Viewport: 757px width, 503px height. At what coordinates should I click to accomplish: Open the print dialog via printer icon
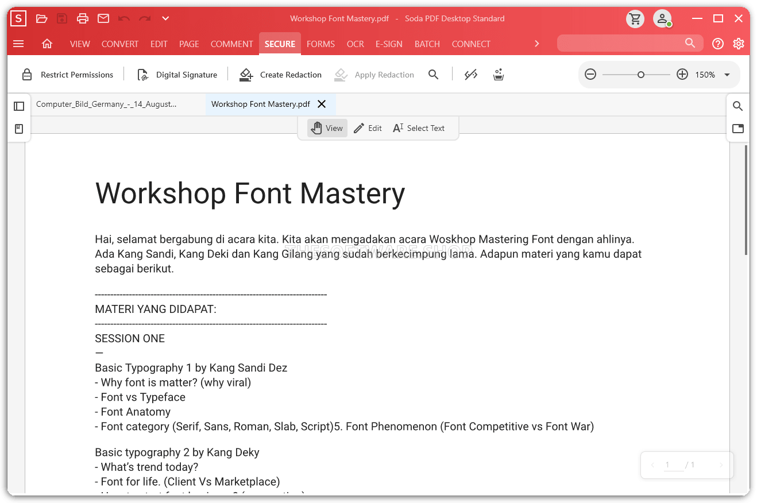83,18
